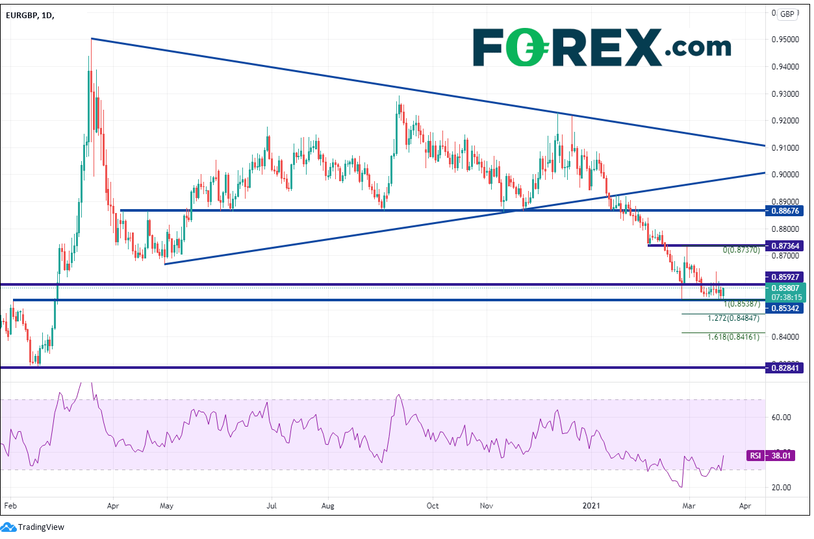Click the Fibonacci 1.618 (0.84161) label
The width and height of the screenshot is (814, 539).
click(733, 338)
